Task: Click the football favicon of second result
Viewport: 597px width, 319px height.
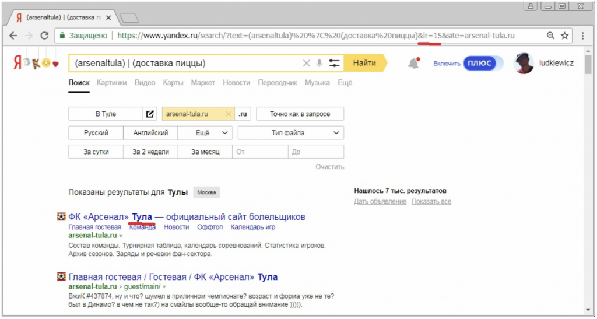Action: 61,276
